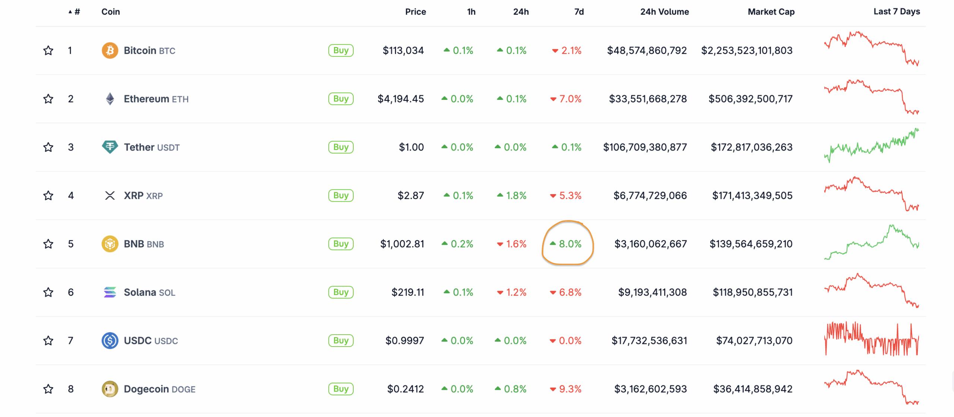
Task: Click the Solana logo icon
Action: pyautogui.click(x=110, y=292)
